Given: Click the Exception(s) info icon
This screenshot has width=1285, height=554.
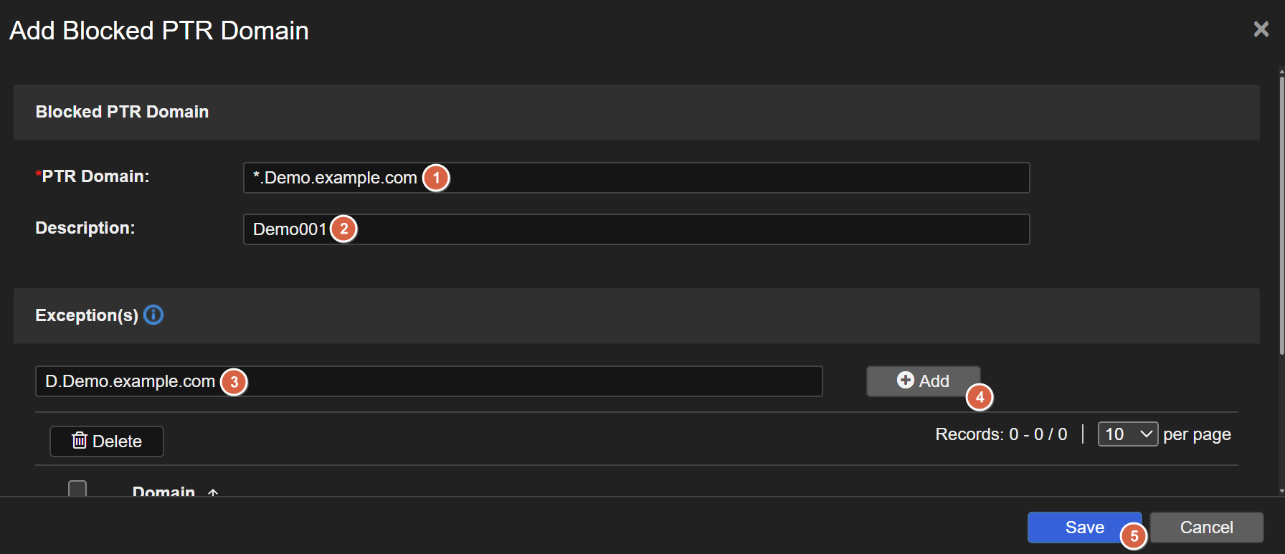Looking at the screenshot, I should click(153, 315).
